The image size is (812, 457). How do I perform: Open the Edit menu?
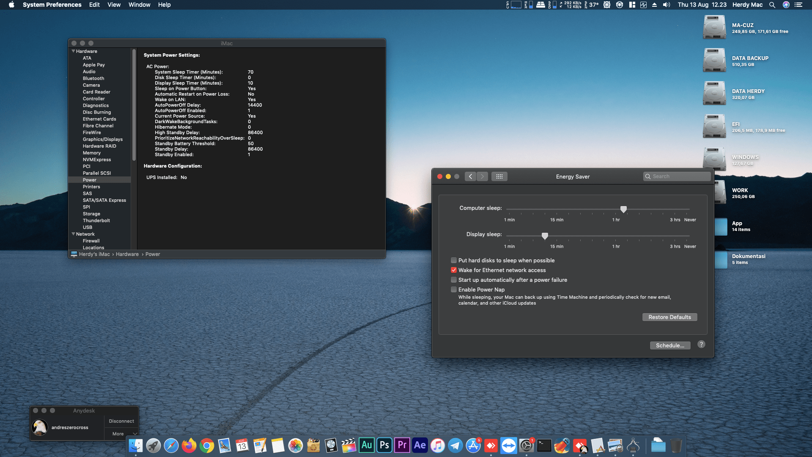click(94, 5)
